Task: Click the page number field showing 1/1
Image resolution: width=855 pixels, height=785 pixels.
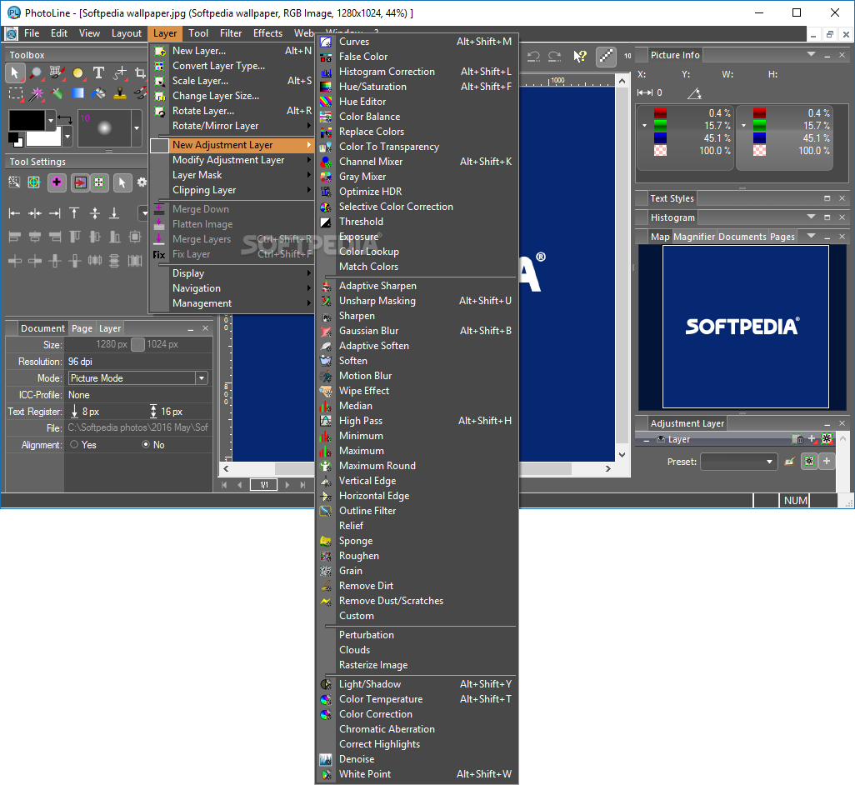Action: click(x=264, y=485)
